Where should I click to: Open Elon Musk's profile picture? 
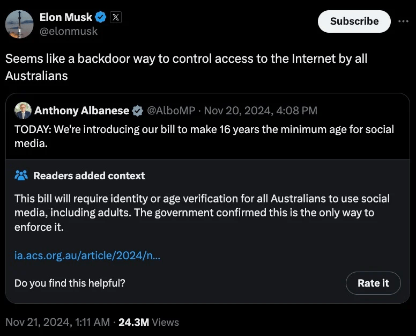coord(19,24)
